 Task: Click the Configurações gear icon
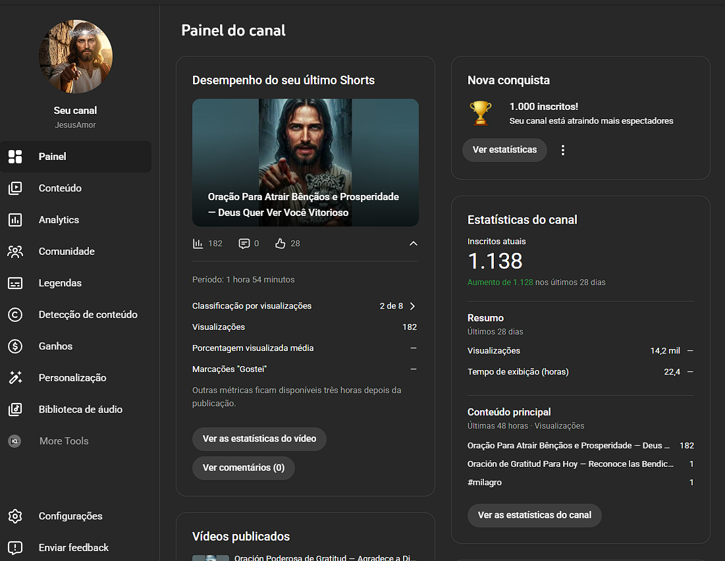(x=14, y=516)
